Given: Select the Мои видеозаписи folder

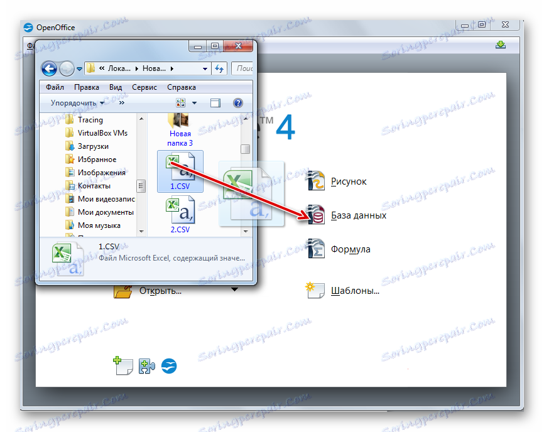Looking at the screenshot, I should 106,199.
